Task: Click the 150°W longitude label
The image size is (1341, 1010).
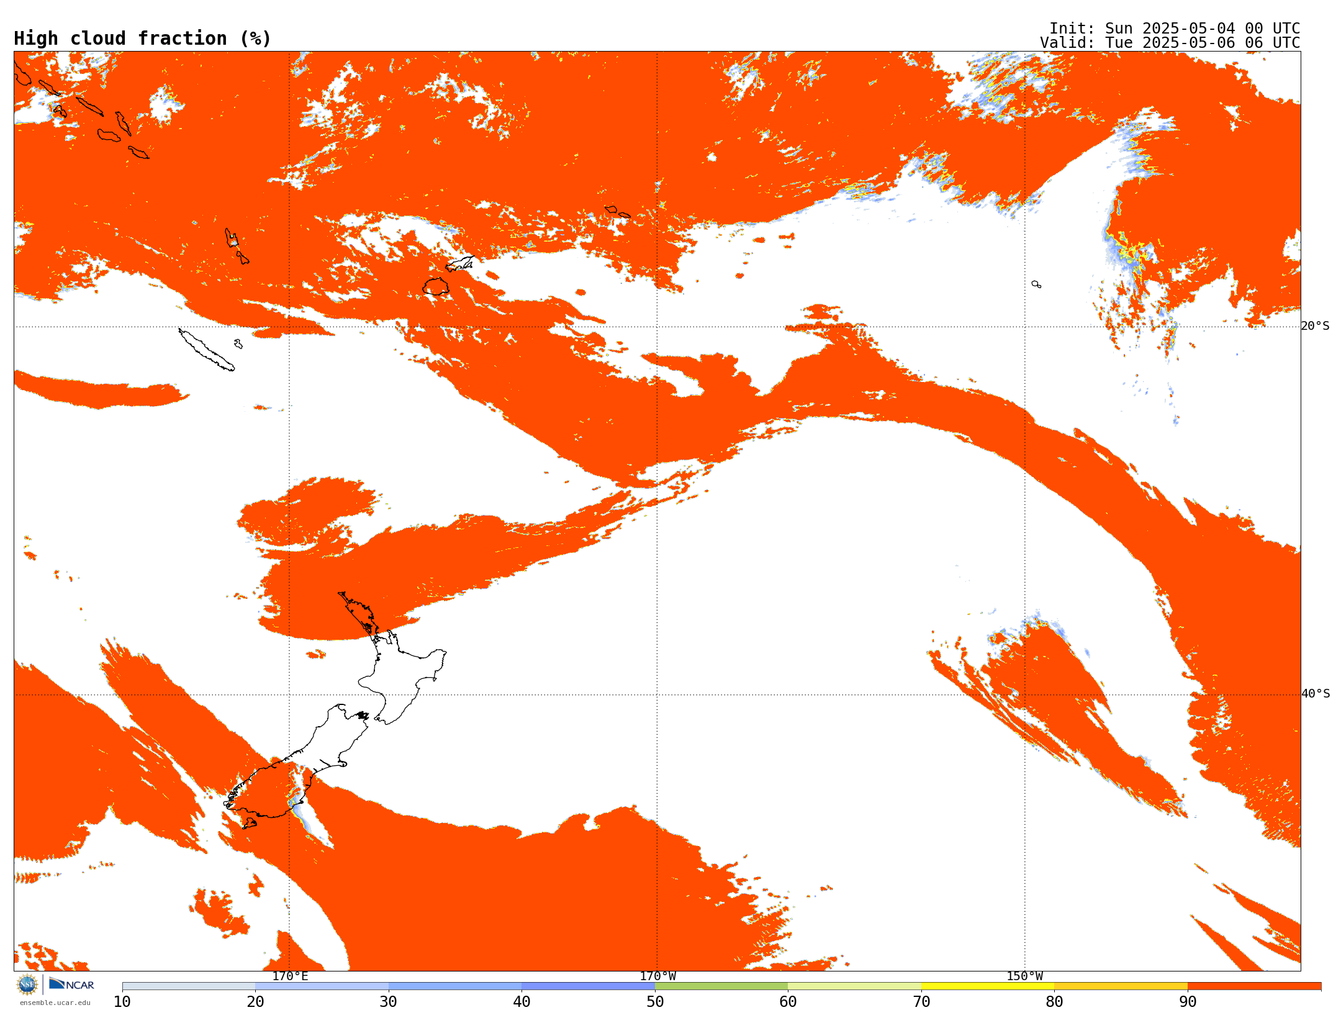Action: (x=1024, y=976)
